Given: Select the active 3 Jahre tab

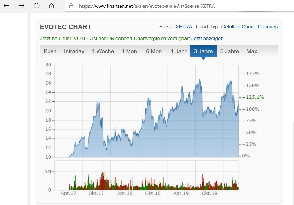Looking at the screenshot, I should pos(203,51).
